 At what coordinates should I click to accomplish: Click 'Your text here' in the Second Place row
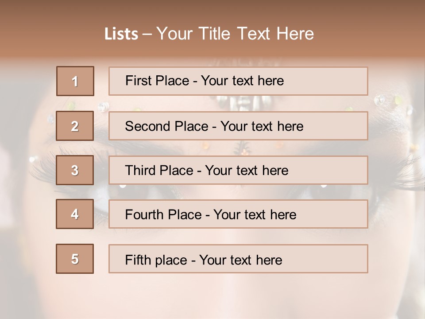(x=262, y=126)
